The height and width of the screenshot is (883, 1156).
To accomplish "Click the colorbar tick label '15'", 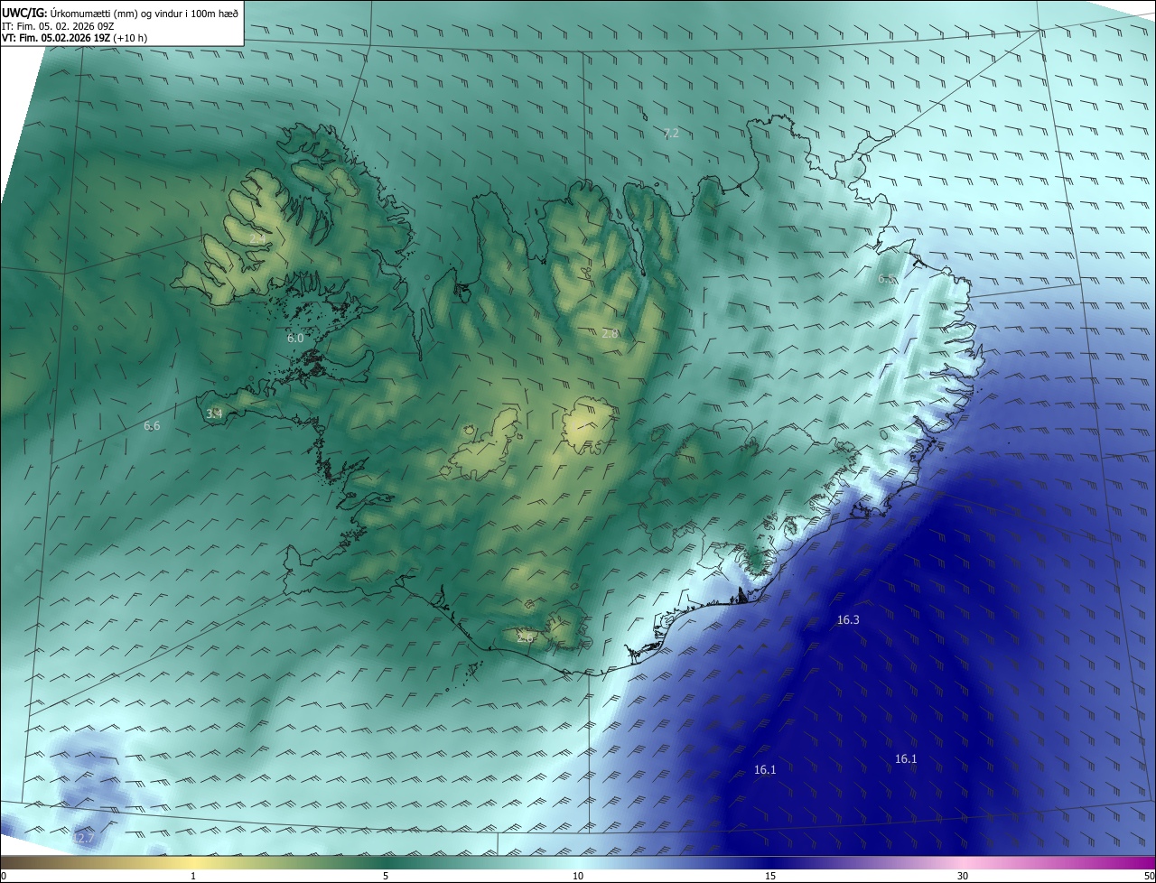I will (x=770, y=876).
